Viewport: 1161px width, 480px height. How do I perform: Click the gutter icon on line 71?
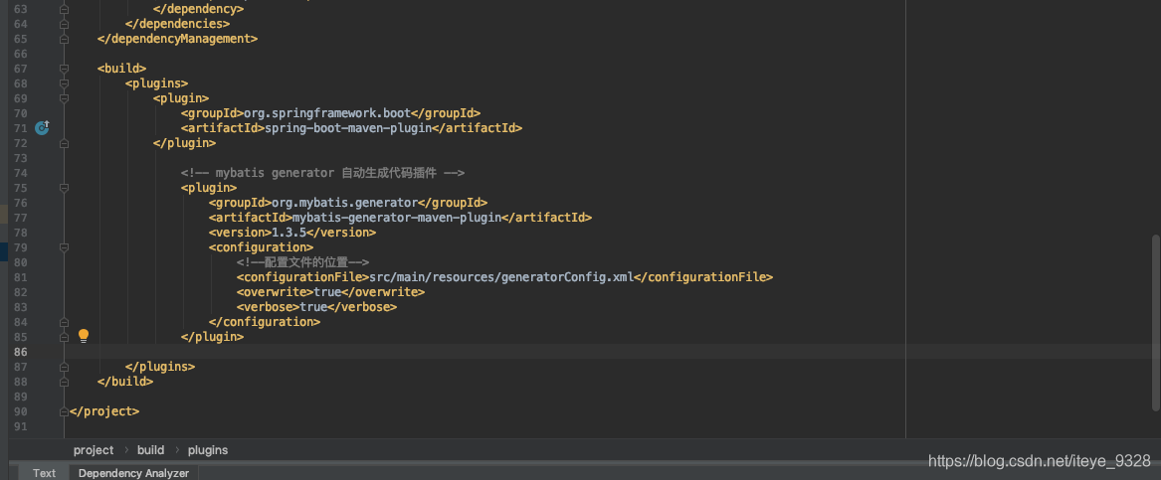42,128
